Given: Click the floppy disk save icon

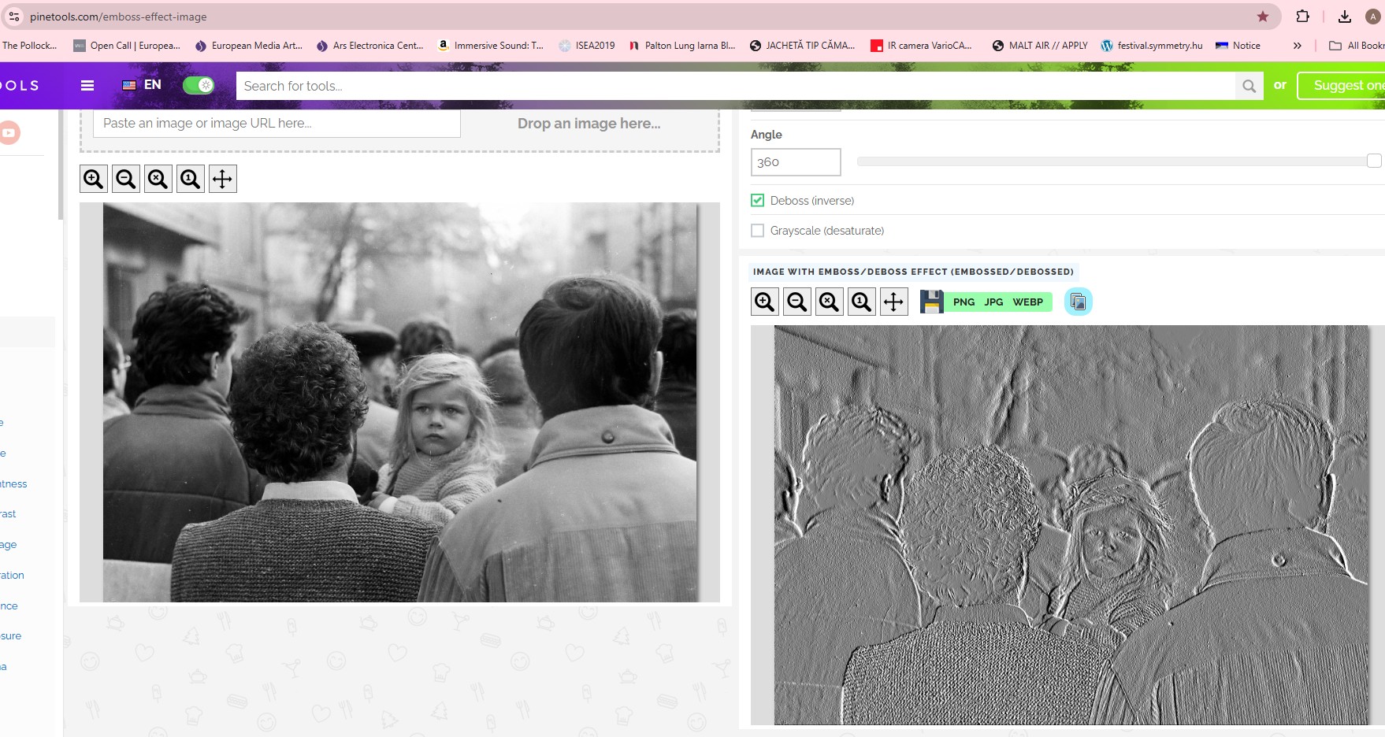Looking at the screenshot, I should point(932,302).
